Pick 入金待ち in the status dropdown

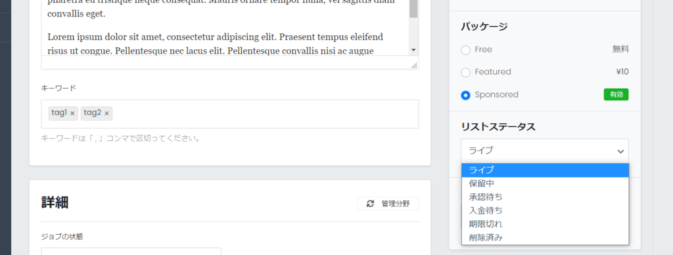[545, 210]
